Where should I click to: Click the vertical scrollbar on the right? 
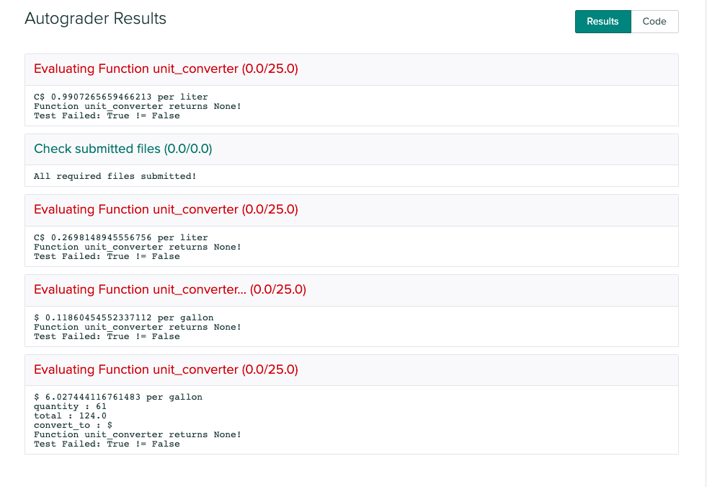point(703,243)
